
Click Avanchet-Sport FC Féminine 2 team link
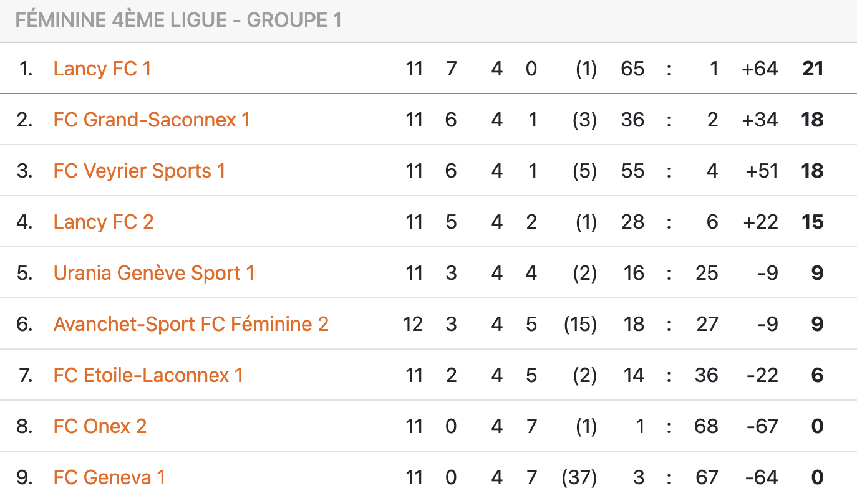[191, 324]
